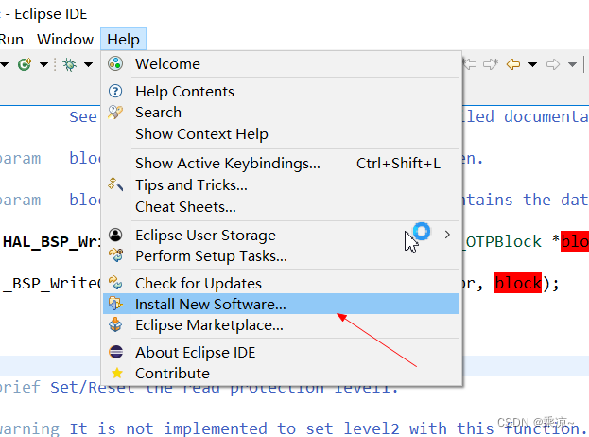Expand the Back history dropdown arrow
This screenshot has width=589, height=437.
point(532,64)
